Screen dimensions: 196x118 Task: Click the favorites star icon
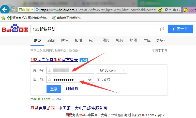(x=3, y=18)
